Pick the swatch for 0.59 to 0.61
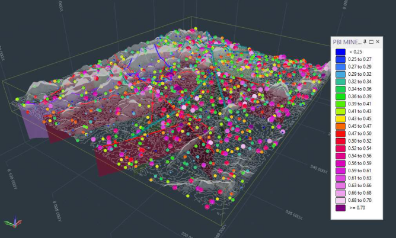This screenshot has height=238, width=396. pos(340,171)
